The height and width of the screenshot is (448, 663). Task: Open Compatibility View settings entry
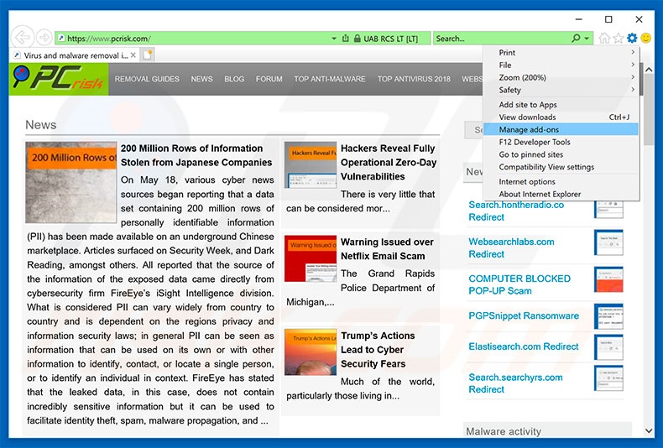tap(561, 167)
